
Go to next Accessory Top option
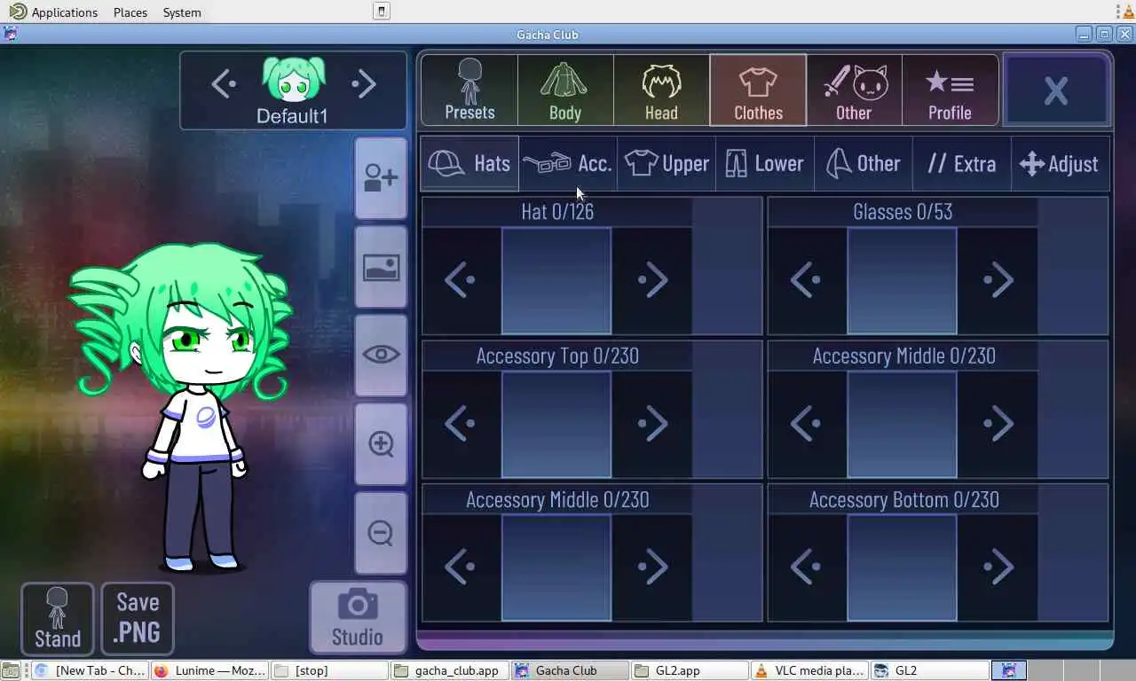[x=652, y=424]
